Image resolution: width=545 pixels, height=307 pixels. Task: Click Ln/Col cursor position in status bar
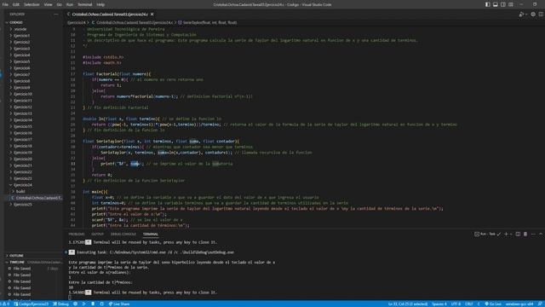tap(408, 304)
